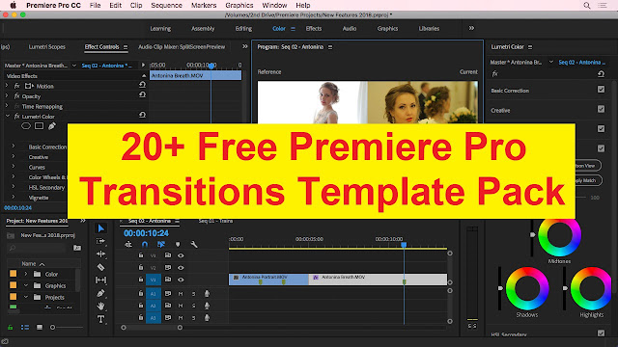Reset effect in Lumetri Color panel
This screenshot has width=618, height=347.
[601, 74]
